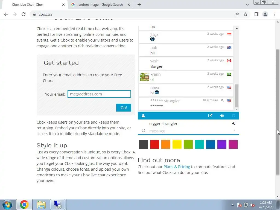
Task: Go back to the previous page
Action: pyautogui.click(x=6, y=14)
